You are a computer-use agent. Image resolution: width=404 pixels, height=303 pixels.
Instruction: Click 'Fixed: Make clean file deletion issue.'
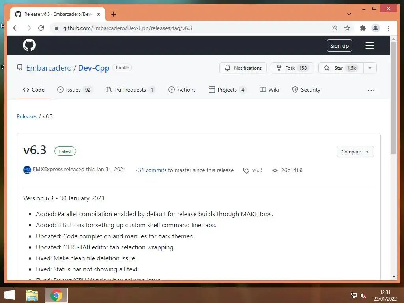click(86, 258)
